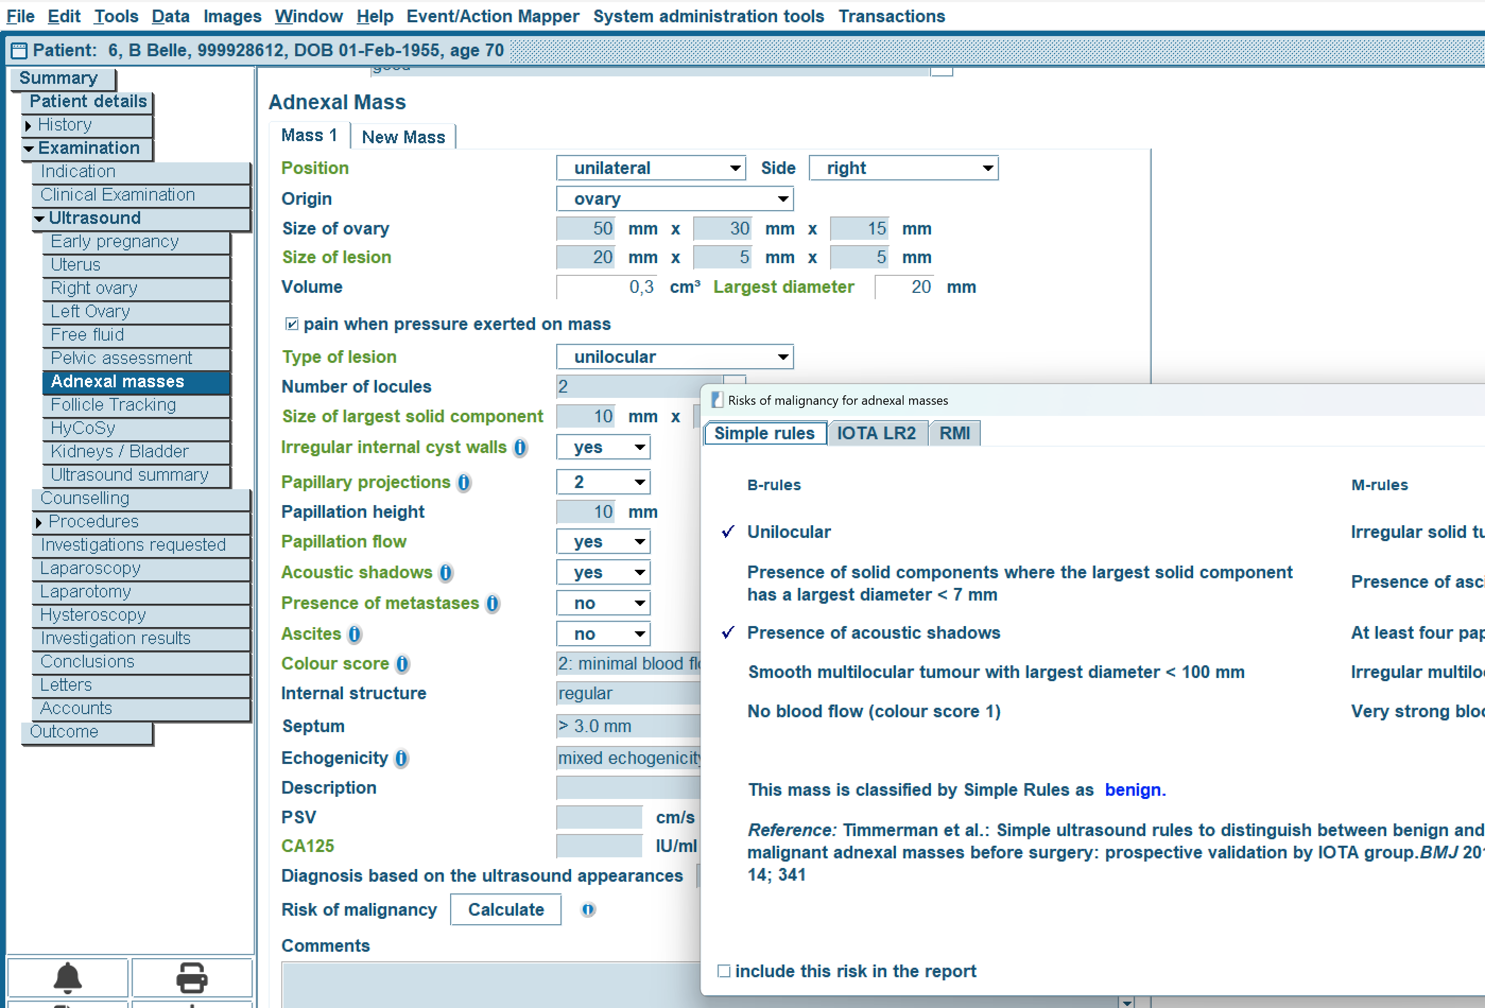The height and width of the screenshot is (1008, 1485).
Task: Open the Conclusions section
Action: click(140, 662)
